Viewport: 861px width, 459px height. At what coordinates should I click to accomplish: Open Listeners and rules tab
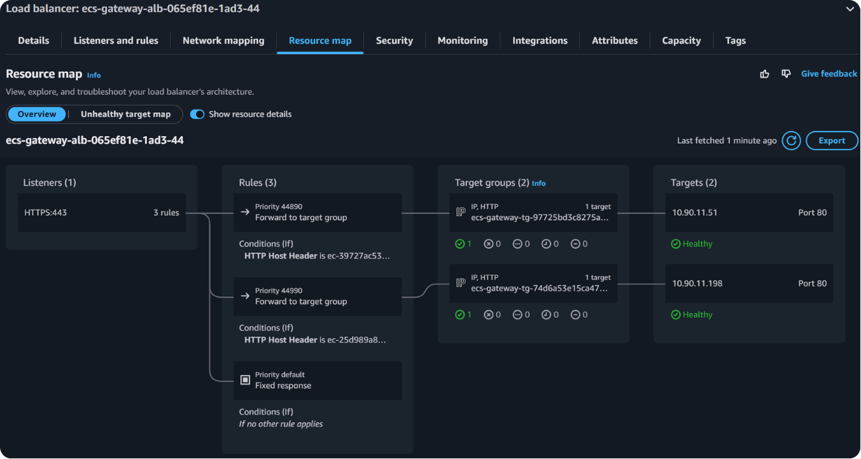coord(116,41)
